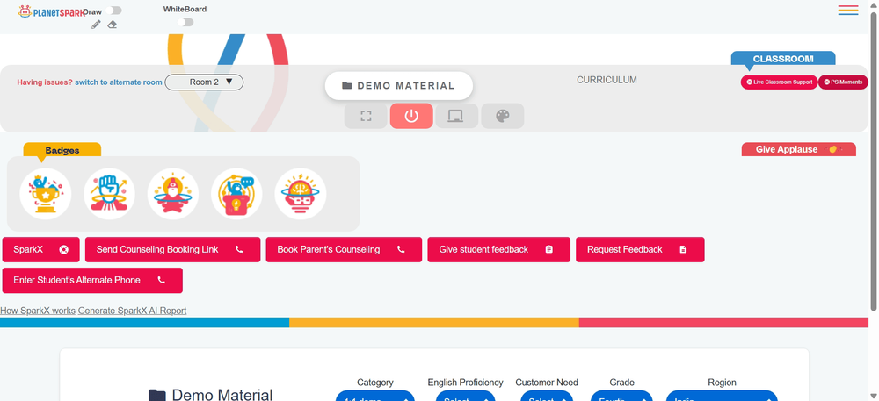The height and width of the screenshot is (401, 879).
Task: Open the hamburger menu
Action: [x=848, y=10]
